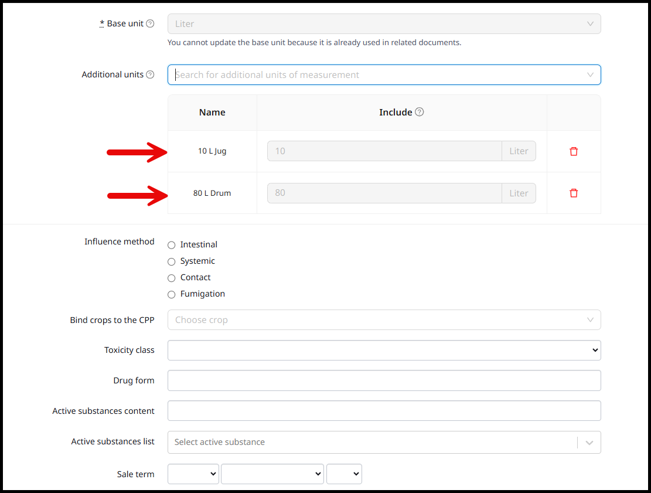Click the 10 L Jug include quantity field

click(384, 151)
